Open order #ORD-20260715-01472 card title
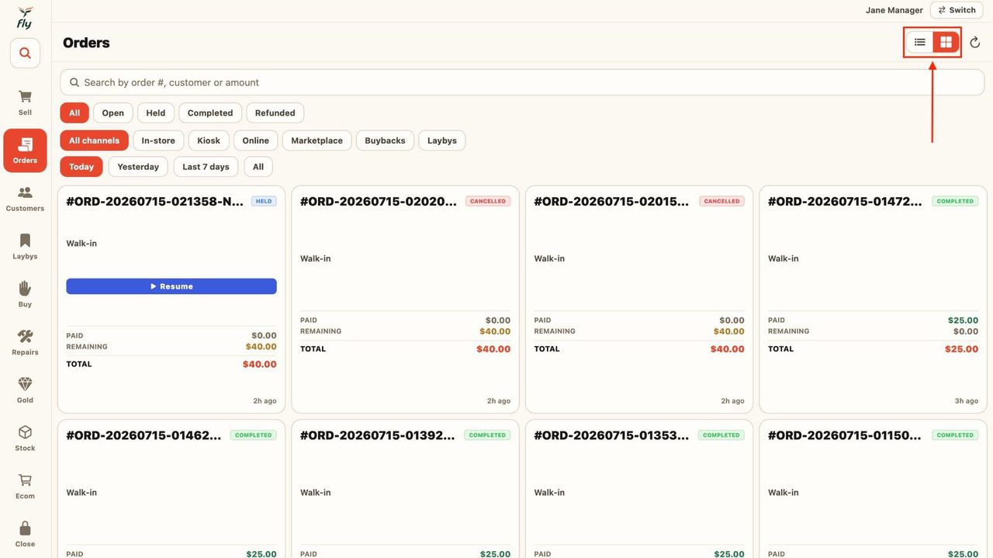 [846, 201]
